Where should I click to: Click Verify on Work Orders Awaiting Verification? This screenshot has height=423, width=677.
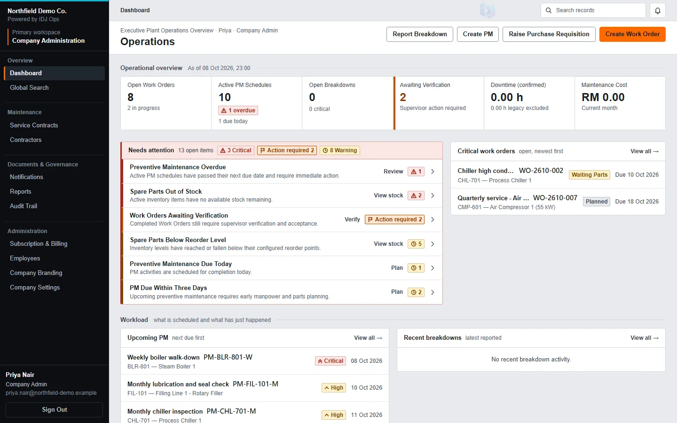coord(352,219)
